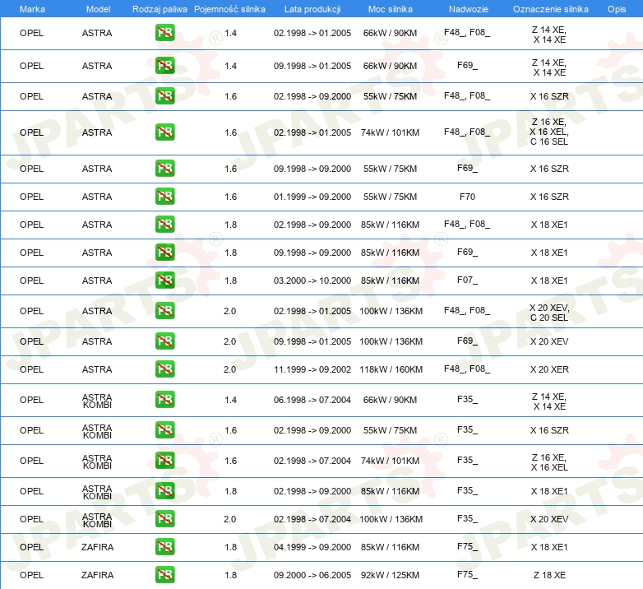Select date range 04.1999 -> 09.2000

(x=312, y=547)
